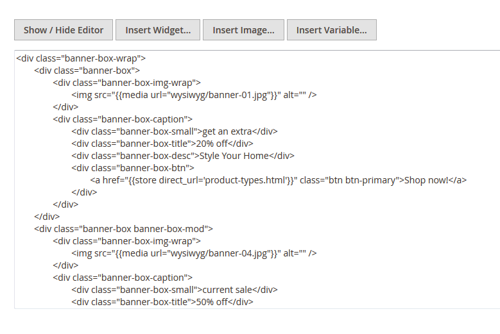The image size is (500, 334).
Task: Place cursor in the "20% off" title line
Action: 162,144
